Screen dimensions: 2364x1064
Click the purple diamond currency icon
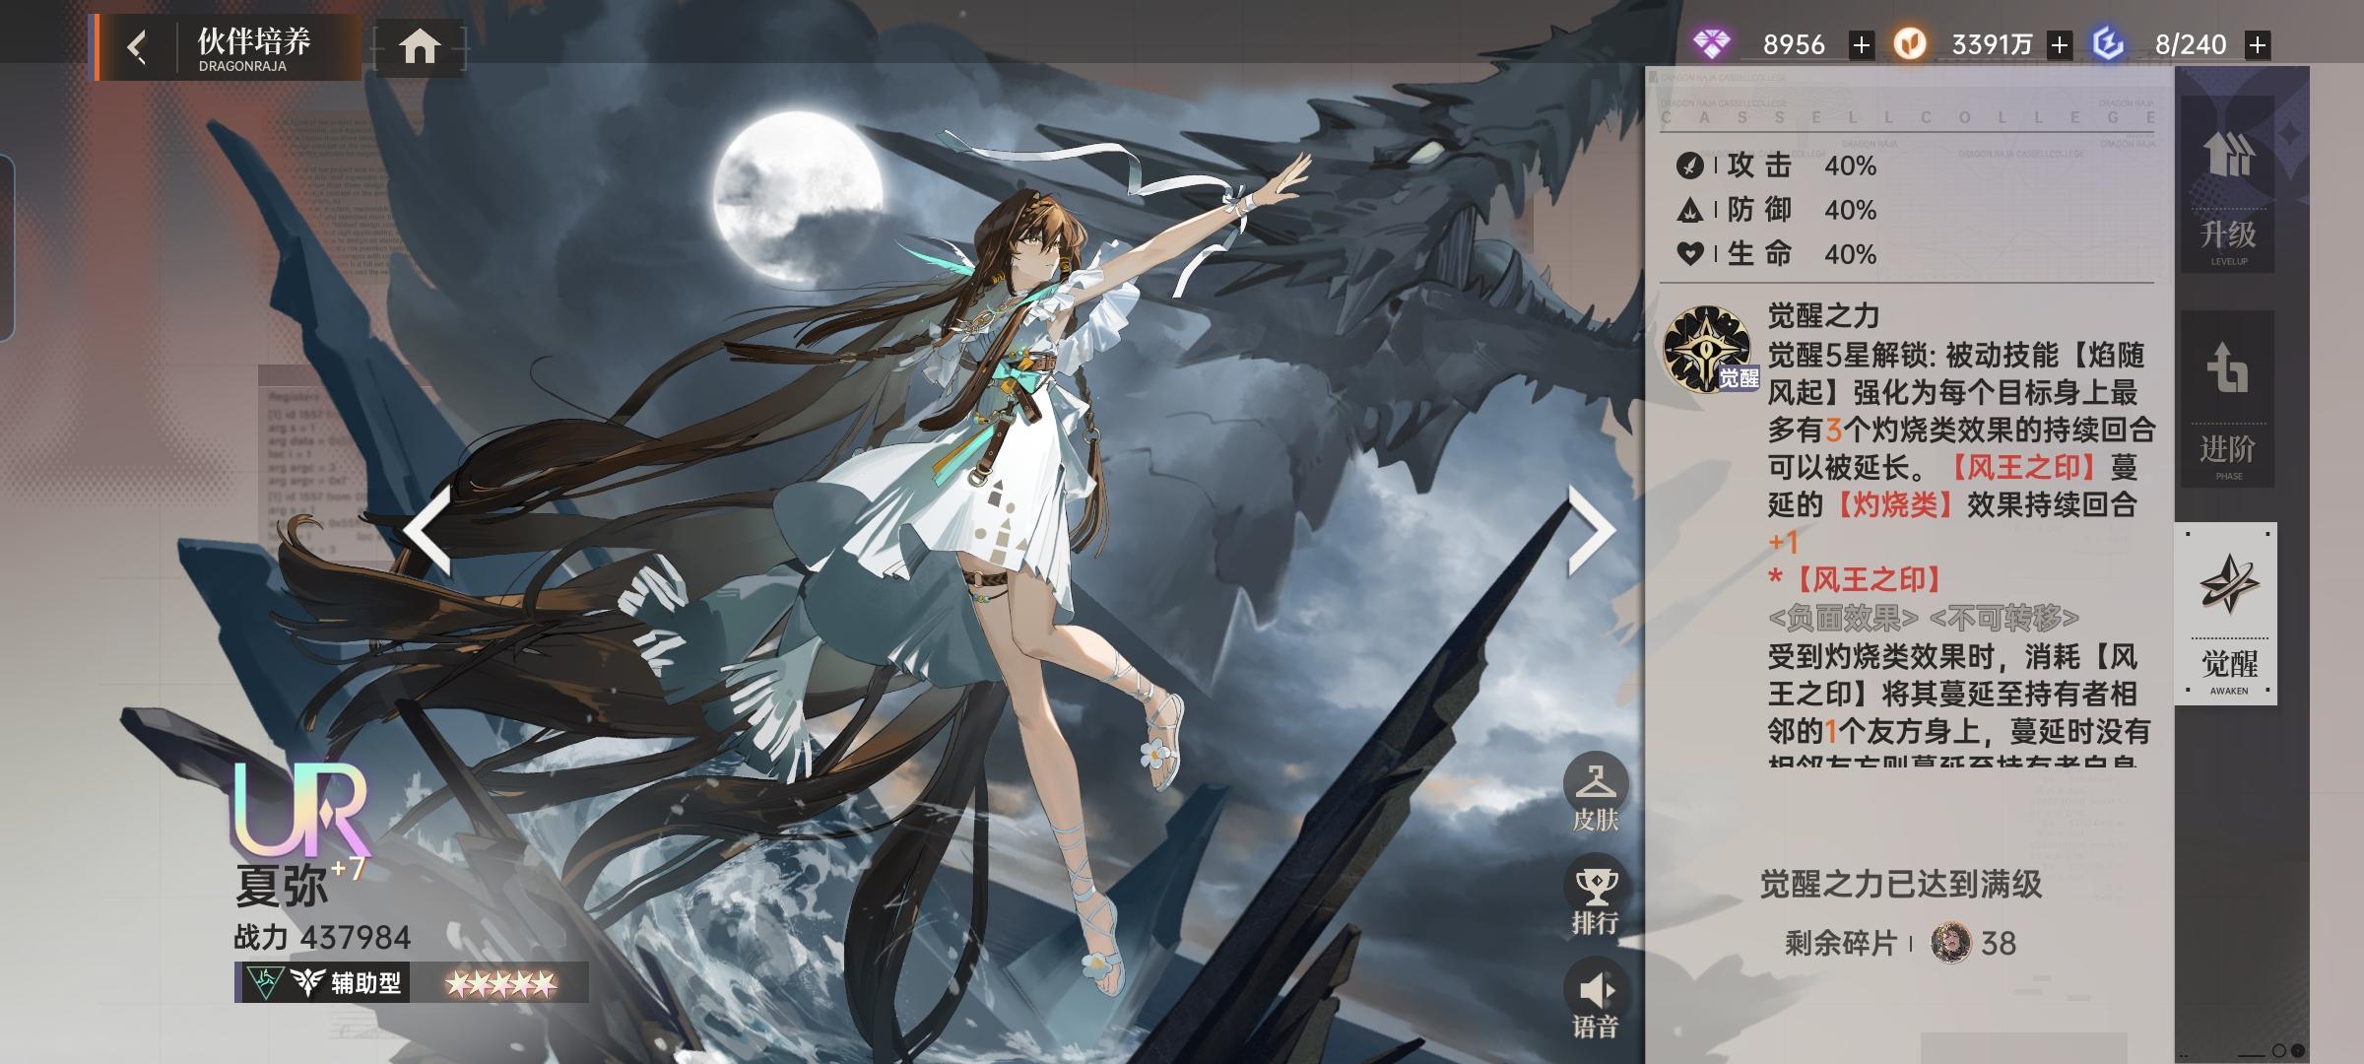[x=1712, y=43]
